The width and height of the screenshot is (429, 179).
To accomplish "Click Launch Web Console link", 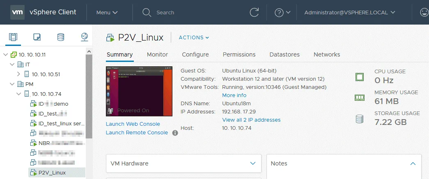I will pos(133,124).
